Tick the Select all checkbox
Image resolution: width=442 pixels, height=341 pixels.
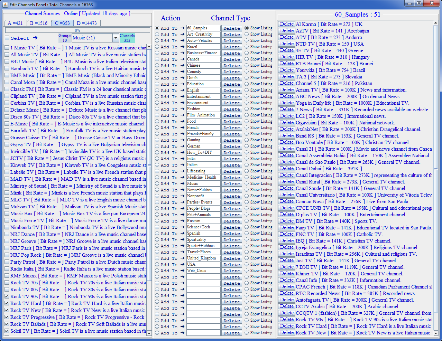coord(7,38)
